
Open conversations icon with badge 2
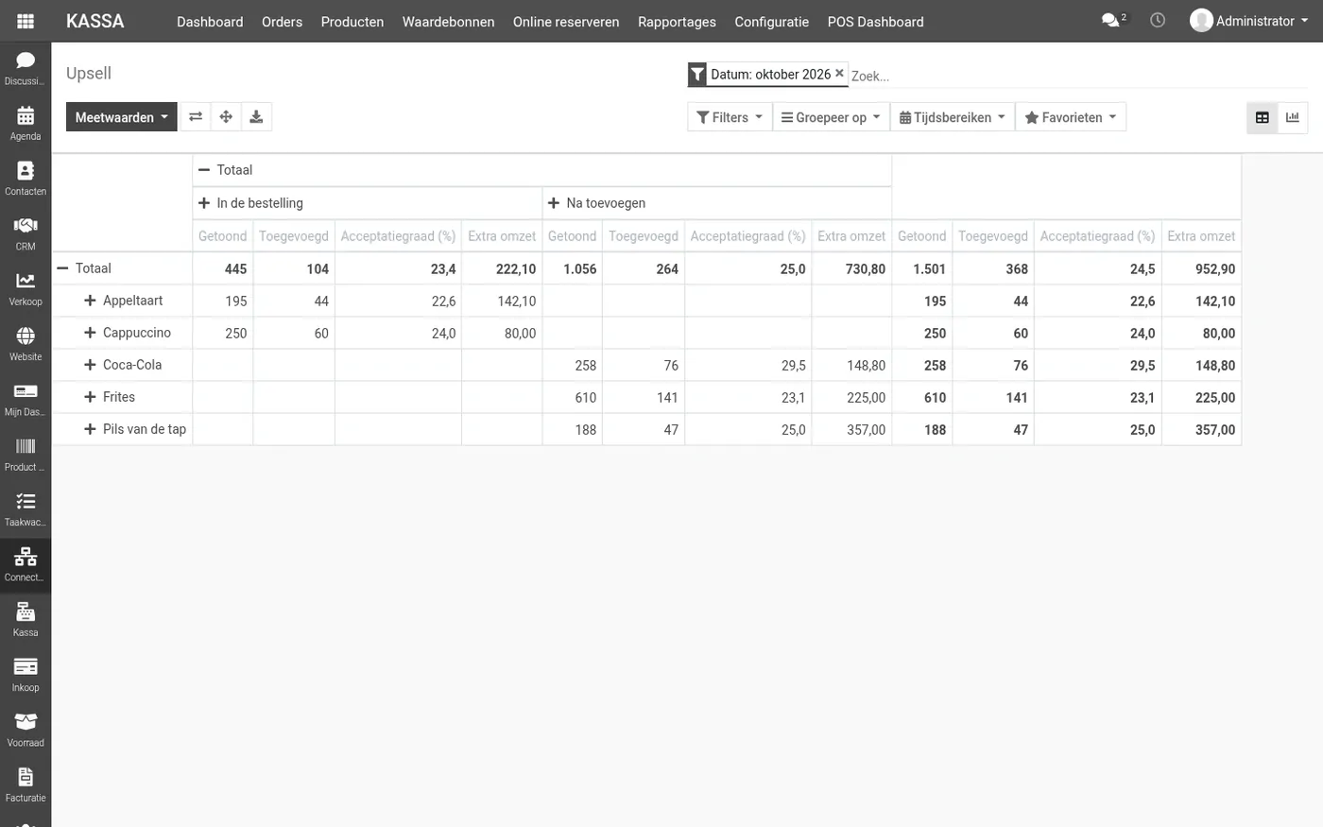(1113, 20)
